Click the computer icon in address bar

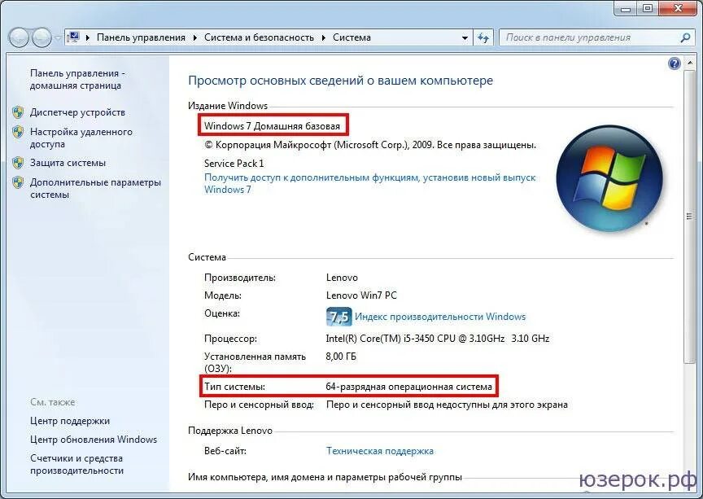tap(73, 37)
